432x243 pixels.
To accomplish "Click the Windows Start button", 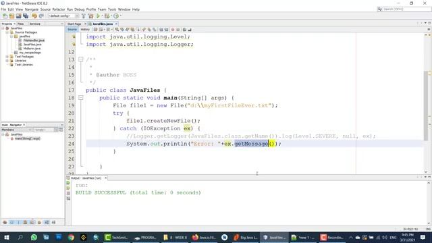I will click(6, 237).
